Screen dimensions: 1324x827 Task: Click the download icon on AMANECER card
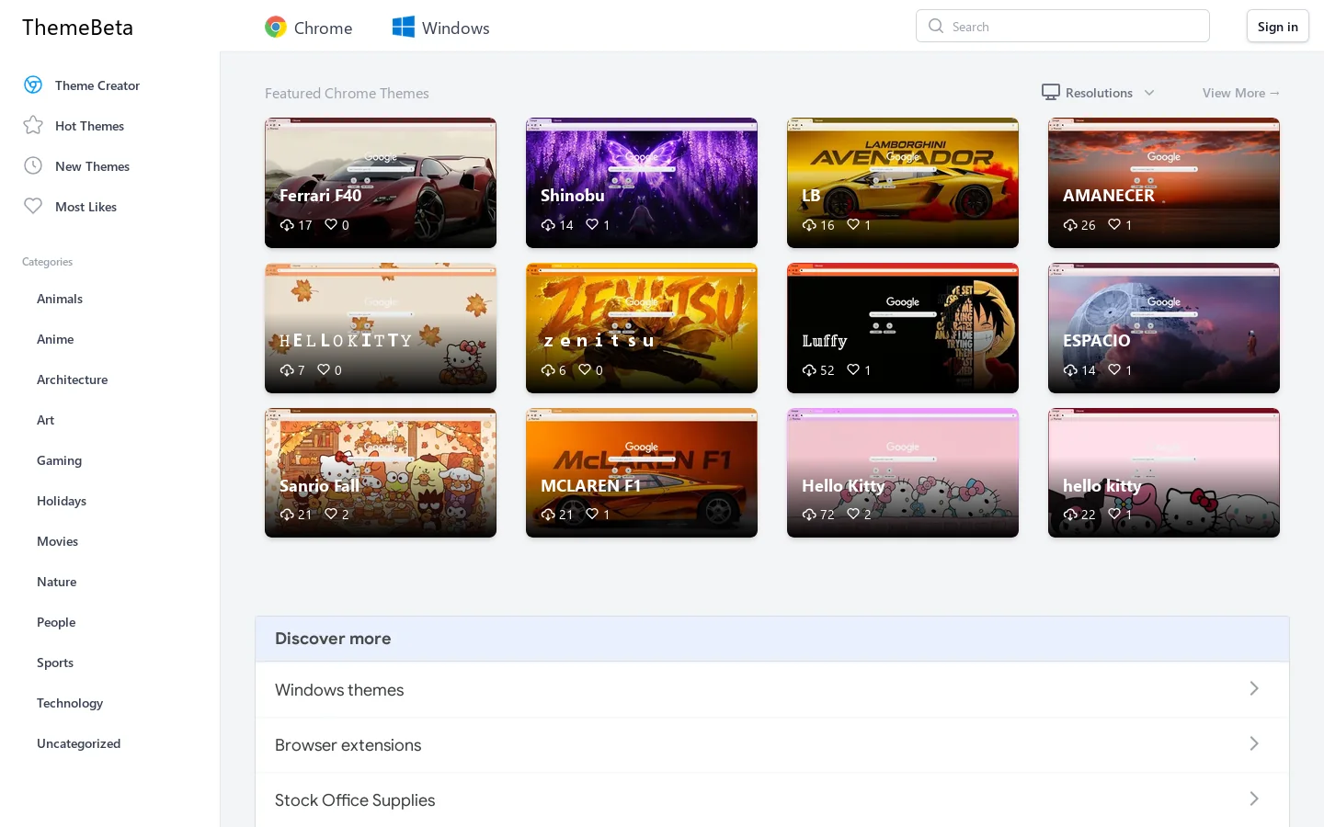[1070, 225]
